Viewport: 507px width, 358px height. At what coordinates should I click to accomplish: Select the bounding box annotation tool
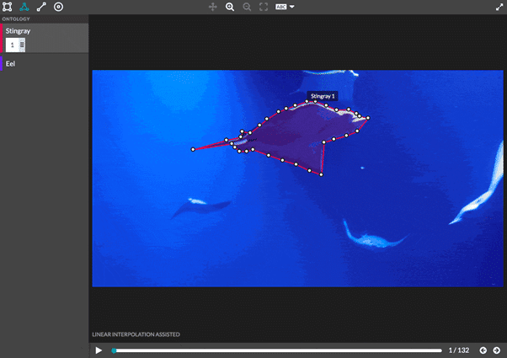click(8, 7)
